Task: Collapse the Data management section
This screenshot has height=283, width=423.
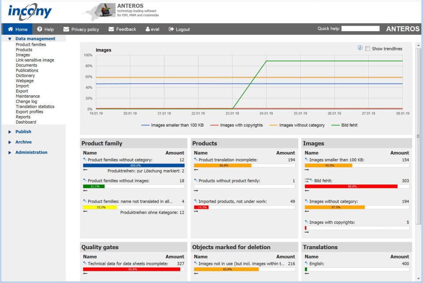Action: 10,39
